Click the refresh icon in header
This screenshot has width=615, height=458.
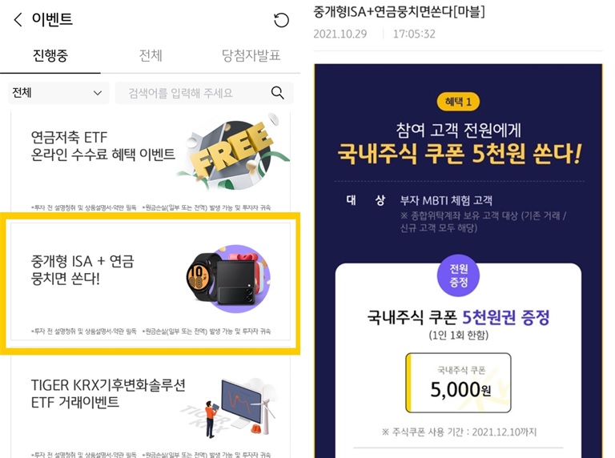click(281, 20)
